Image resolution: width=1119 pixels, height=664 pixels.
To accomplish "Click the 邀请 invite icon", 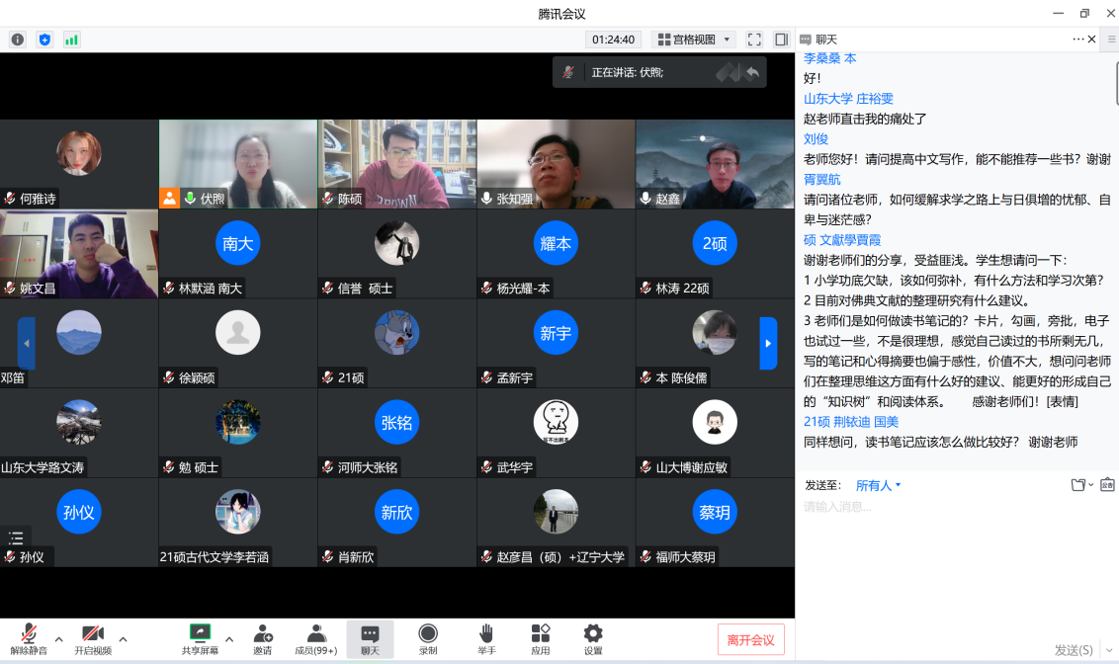I will (262, 639).
